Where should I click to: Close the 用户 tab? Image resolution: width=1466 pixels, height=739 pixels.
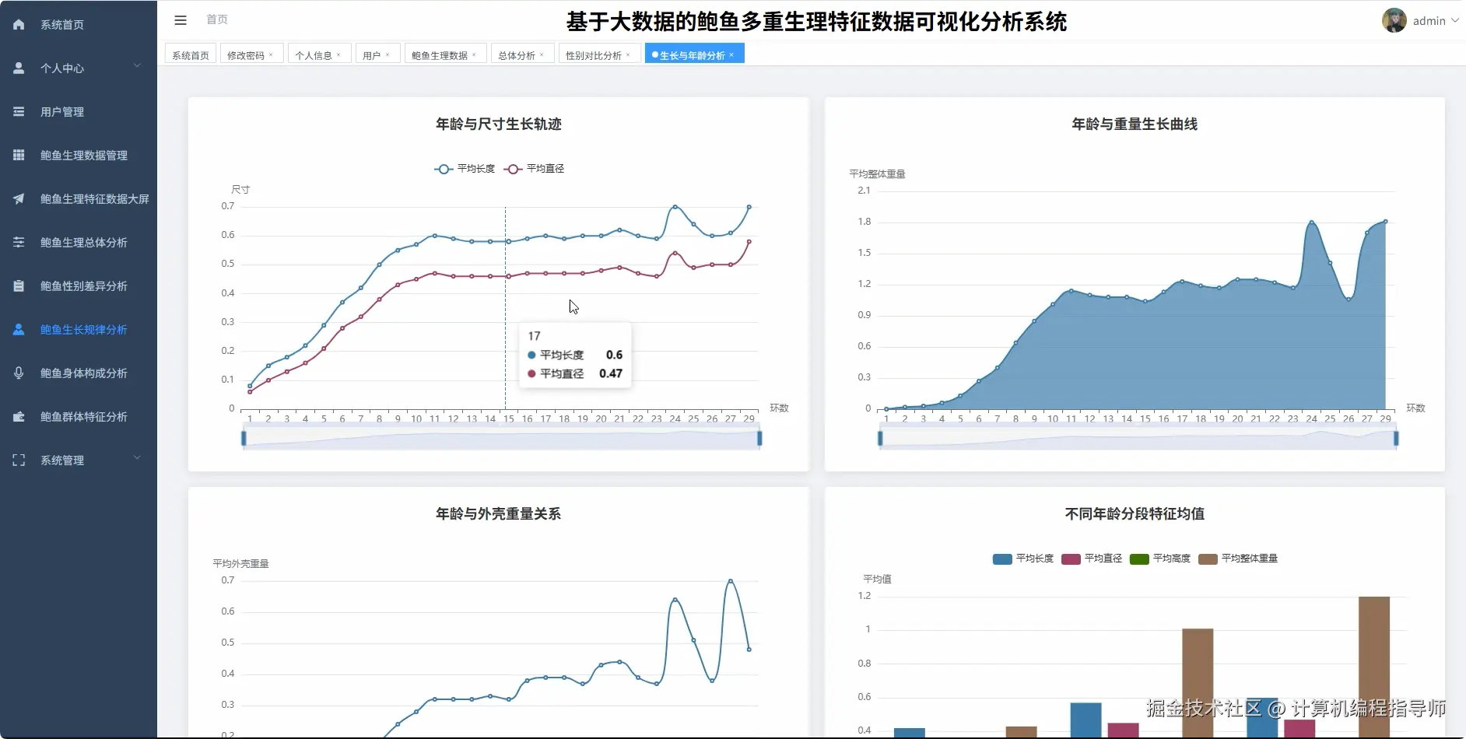click(388, 55)
